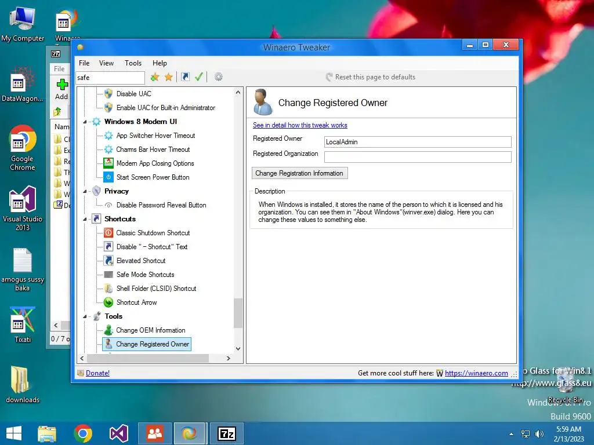Click the Shortcut Arrow green icon
Viewport: 594px width, 445px height.
(x=108, y=302)
